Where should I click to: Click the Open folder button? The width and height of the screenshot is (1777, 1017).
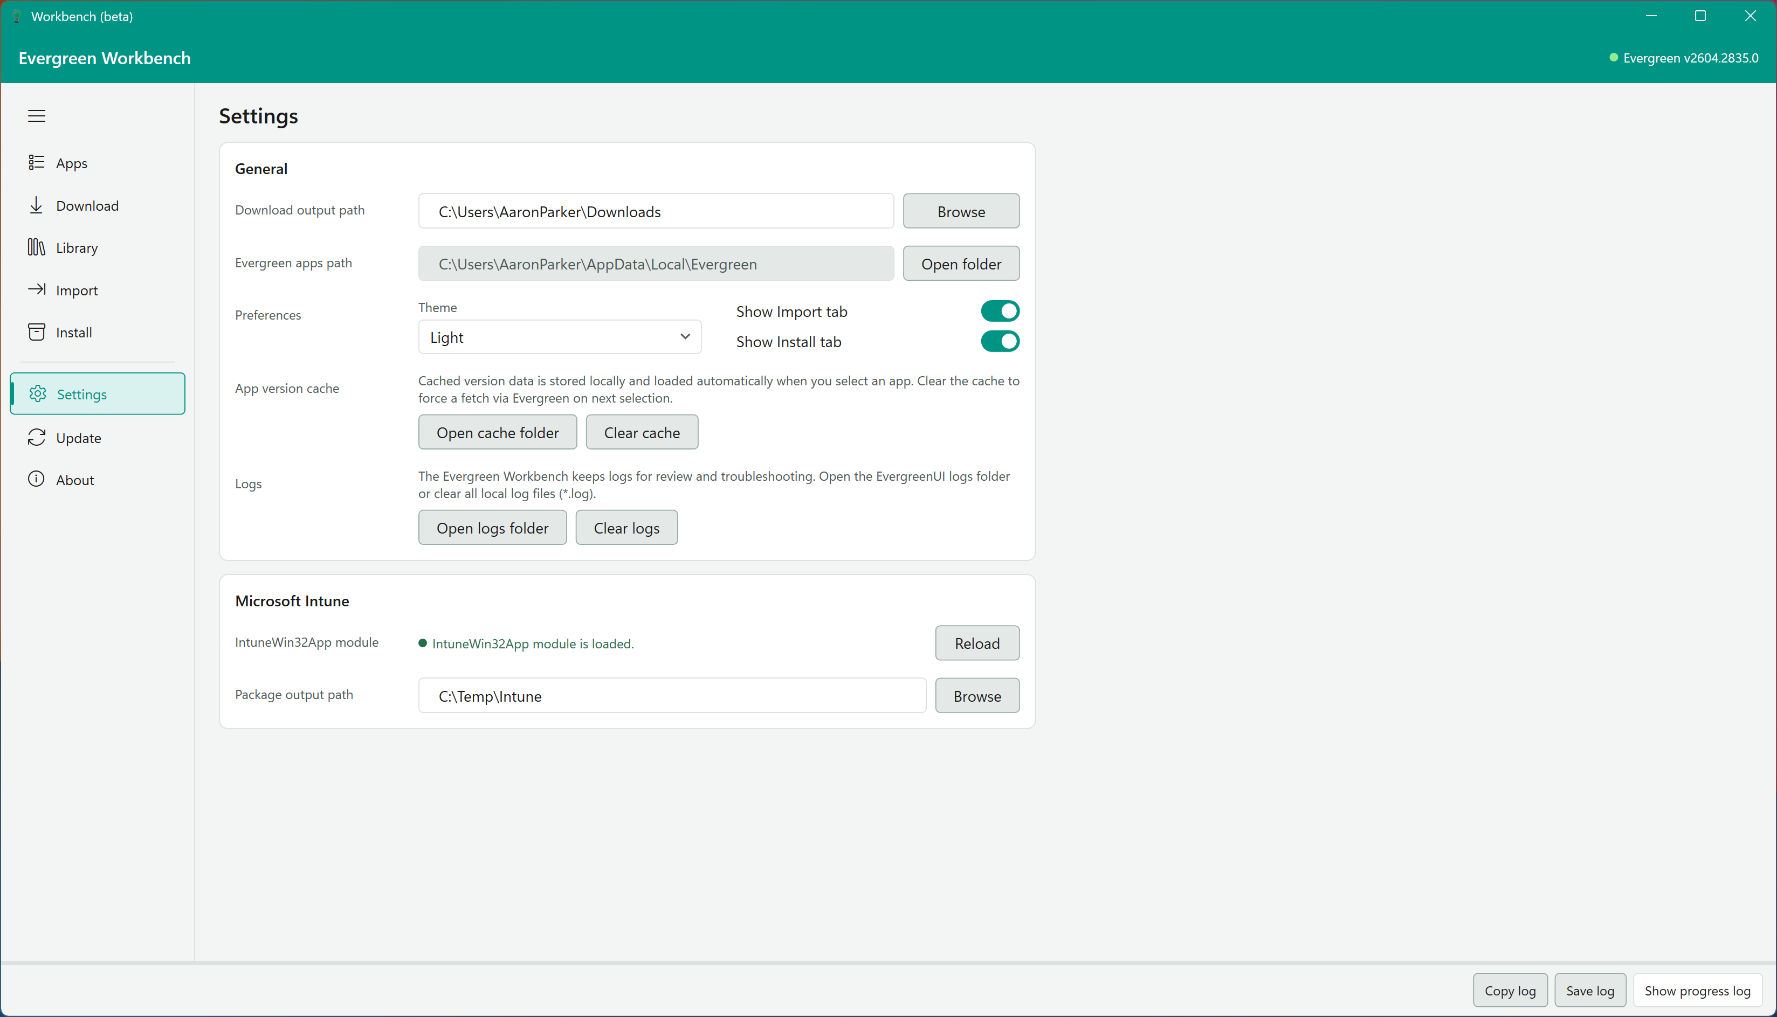(x=961, y=264)
